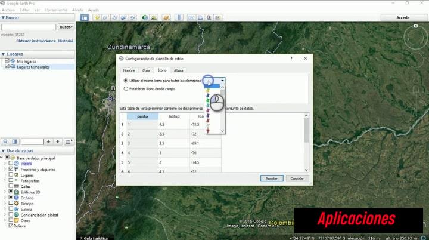The width and height of the screenshot is (429, 240).
Task: Open the Ruler tool in toolbar
Action: point(179,17)
